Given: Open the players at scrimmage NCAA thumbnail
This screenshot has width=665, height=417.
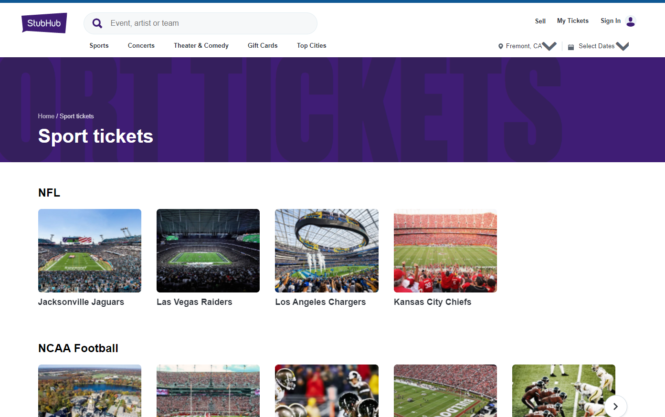Looking at the screenshot, I should pyautogui.click(x=564, y=391).
